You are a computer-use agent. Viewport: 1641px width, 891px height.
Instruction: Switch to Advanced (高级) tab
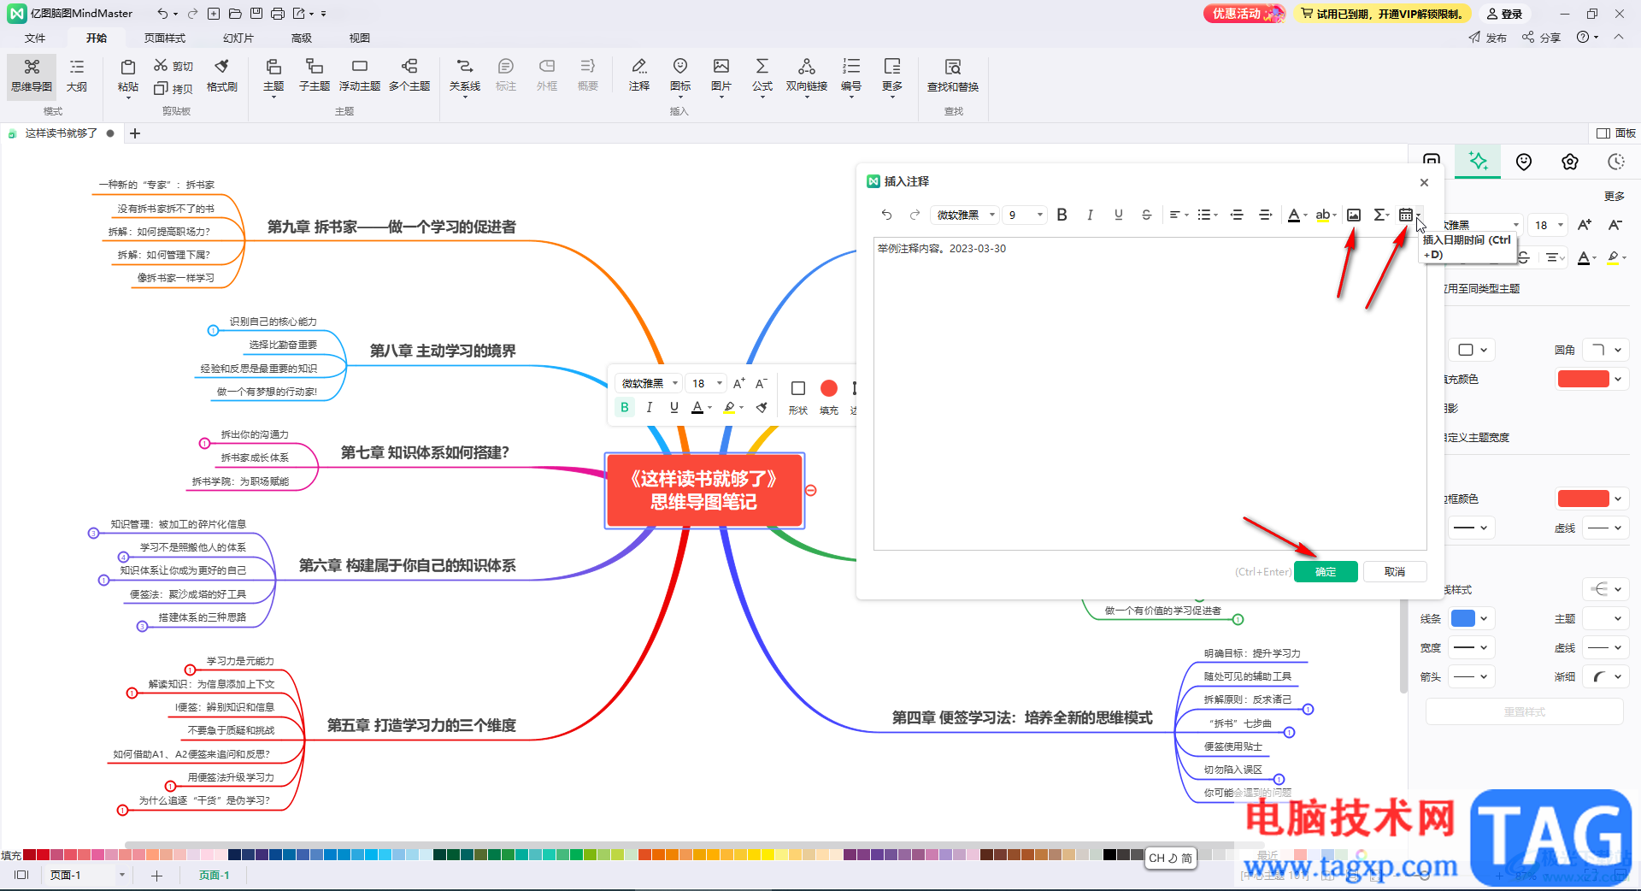[302, 38]
